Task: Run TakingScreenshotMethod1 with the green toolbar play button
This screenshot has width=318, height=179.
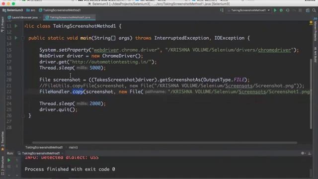Action: [x=275, y=10]
